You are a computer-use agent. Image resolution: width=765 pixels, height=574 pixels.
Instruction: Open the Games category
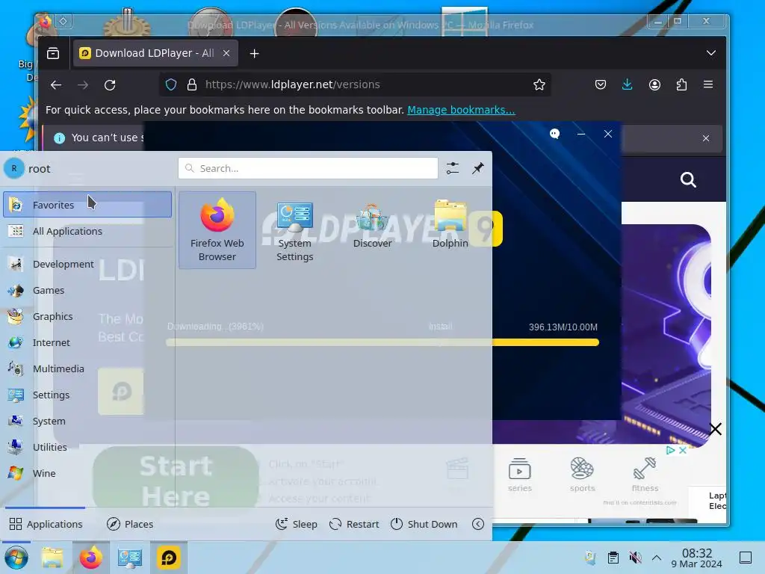coord(87,291)
